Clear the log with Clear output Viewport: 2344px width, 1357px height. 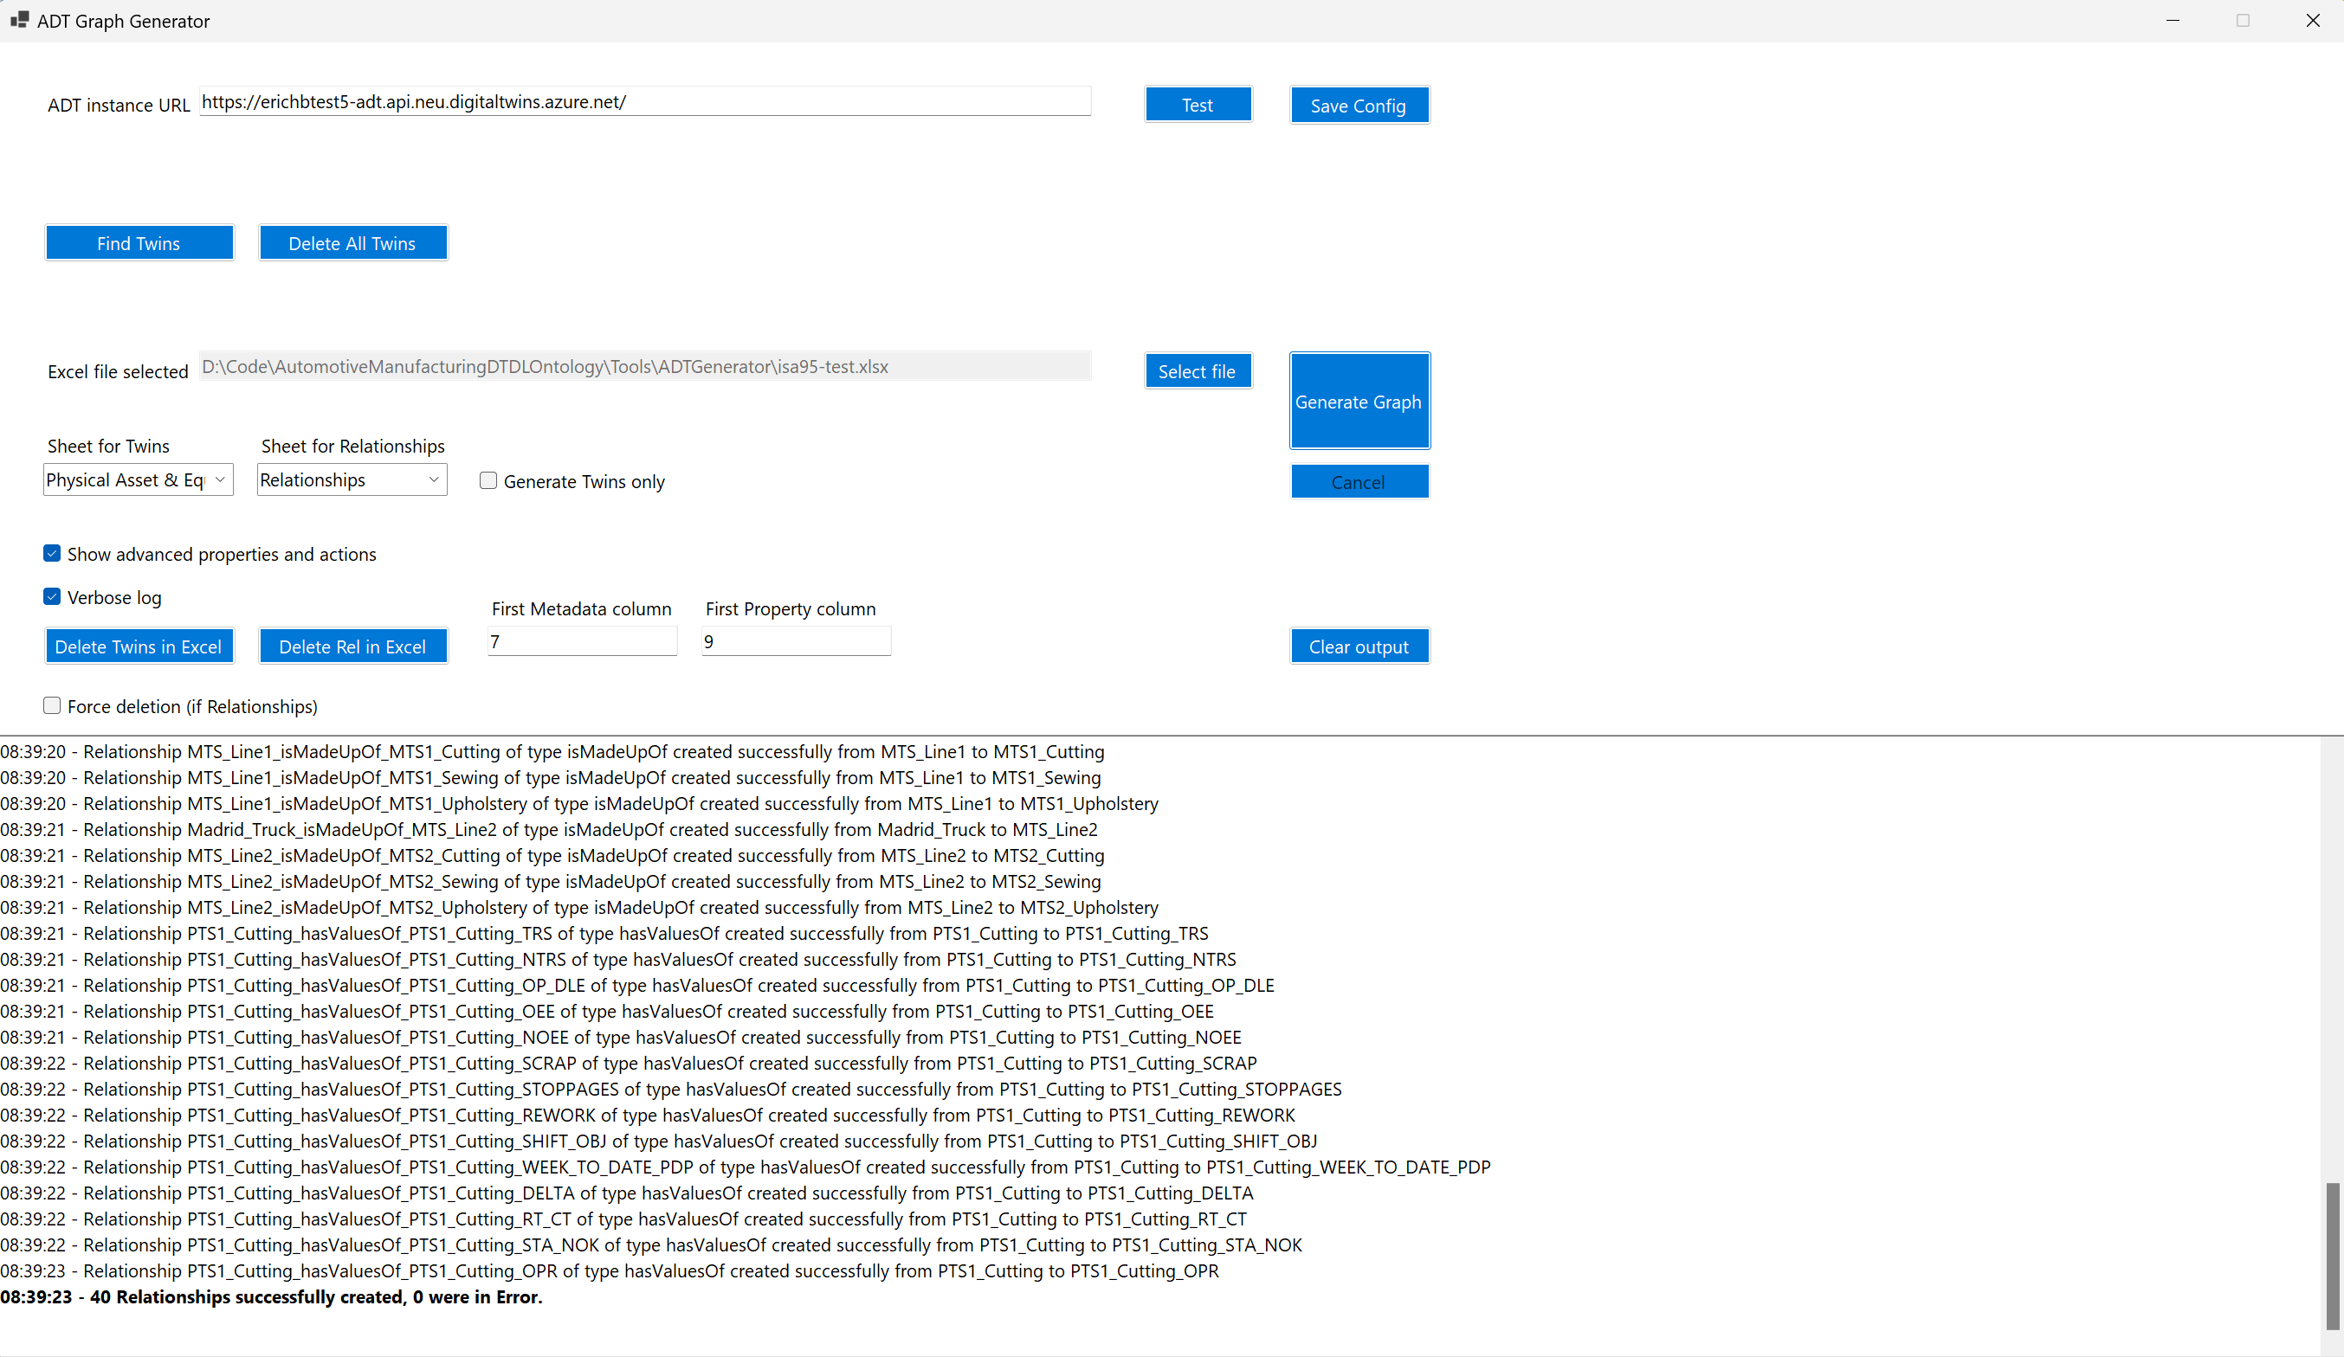click(x=1358, y=646)
